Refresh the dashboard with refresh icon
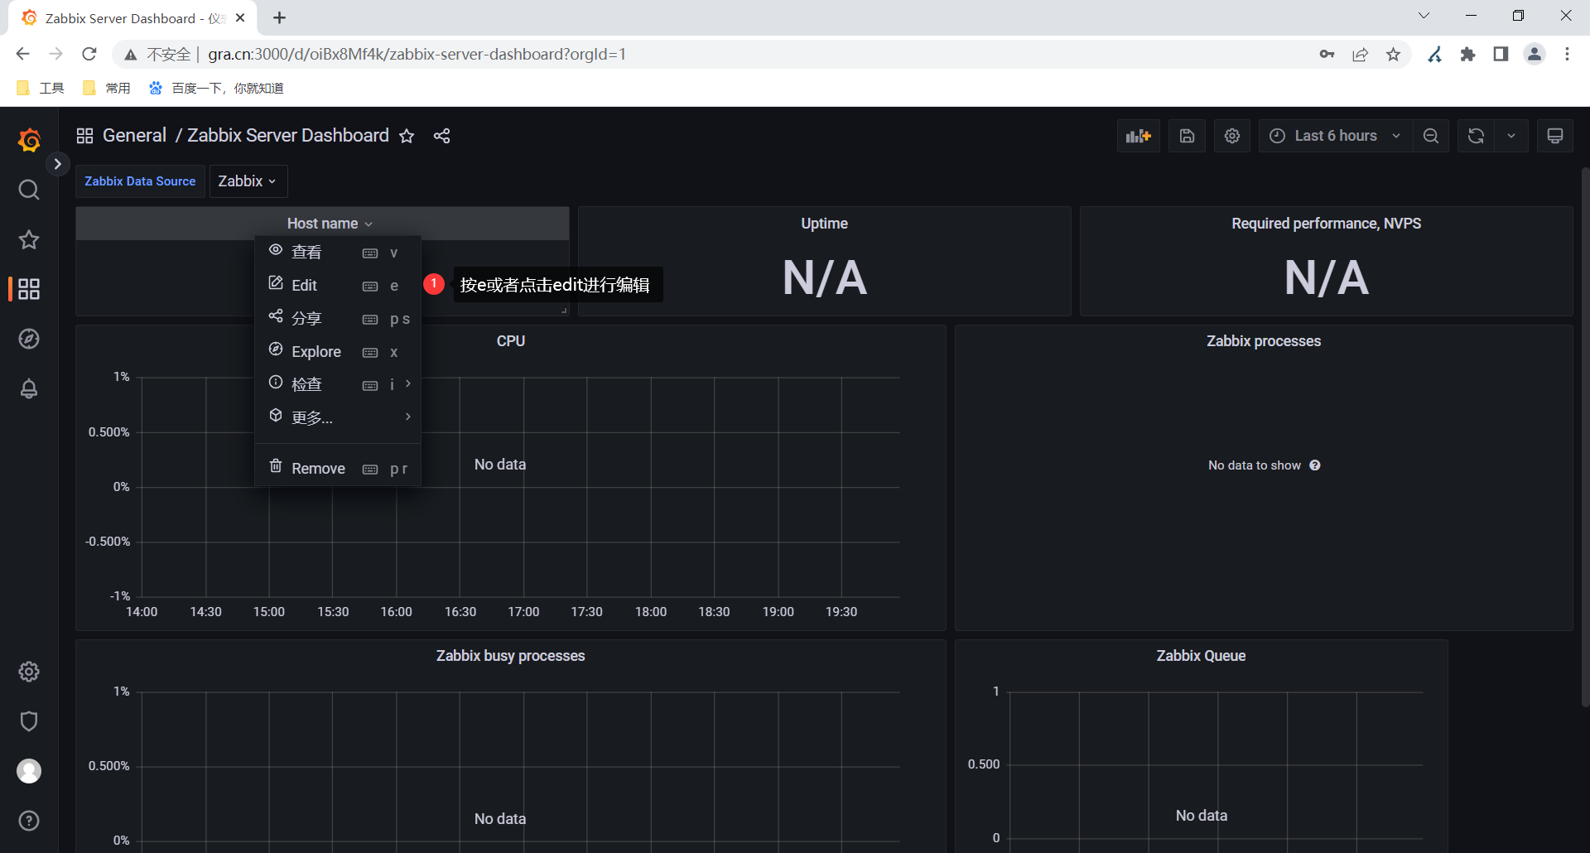This screenshot has width=1590, height=853. [1476, 136]
